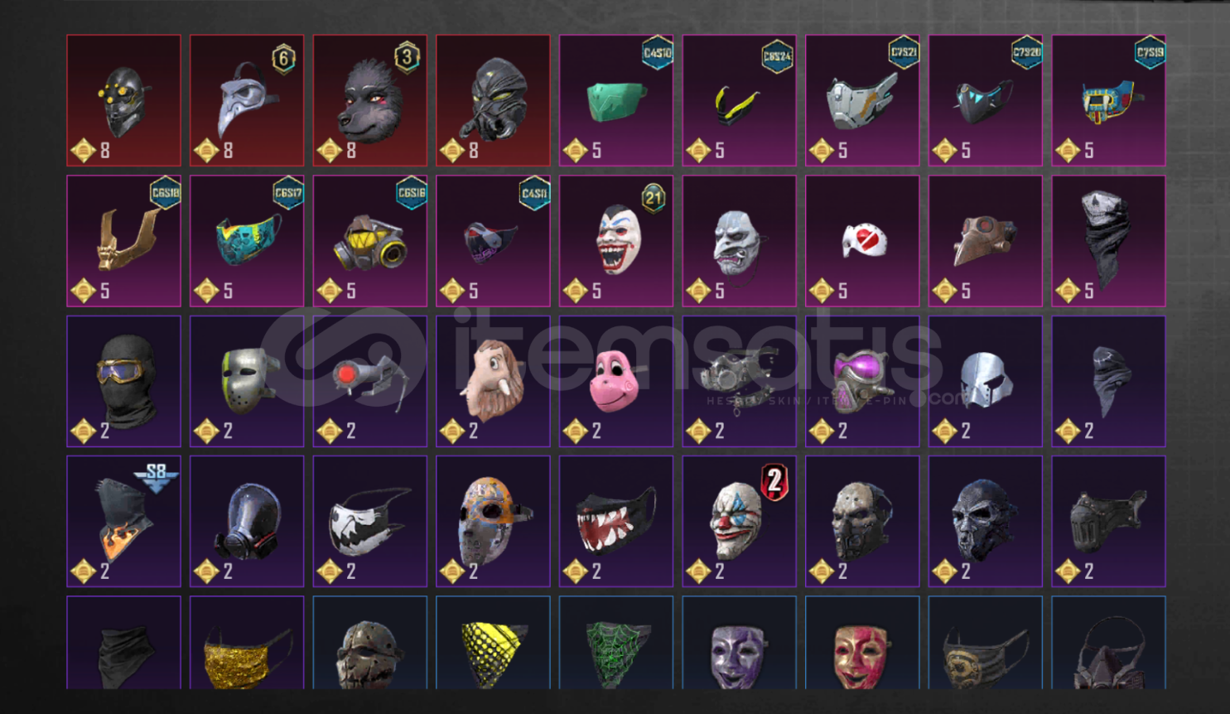
Task: Pick the flame bandana with S8 badge
Action: coord(123,521)
